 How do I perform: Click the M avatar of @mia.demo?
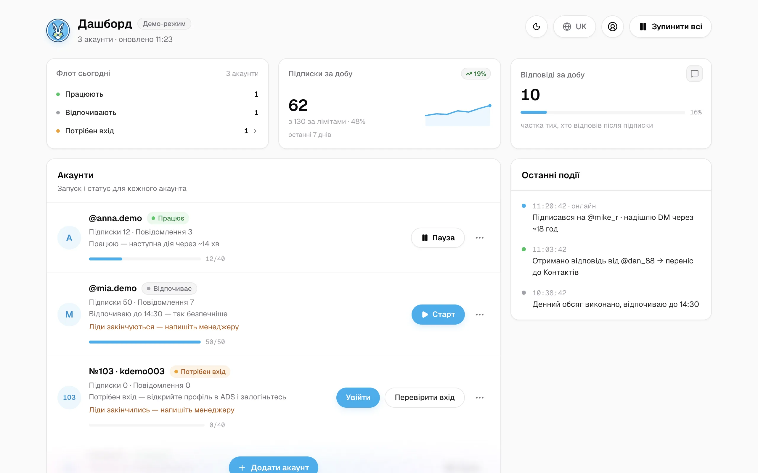pos(69,314)
